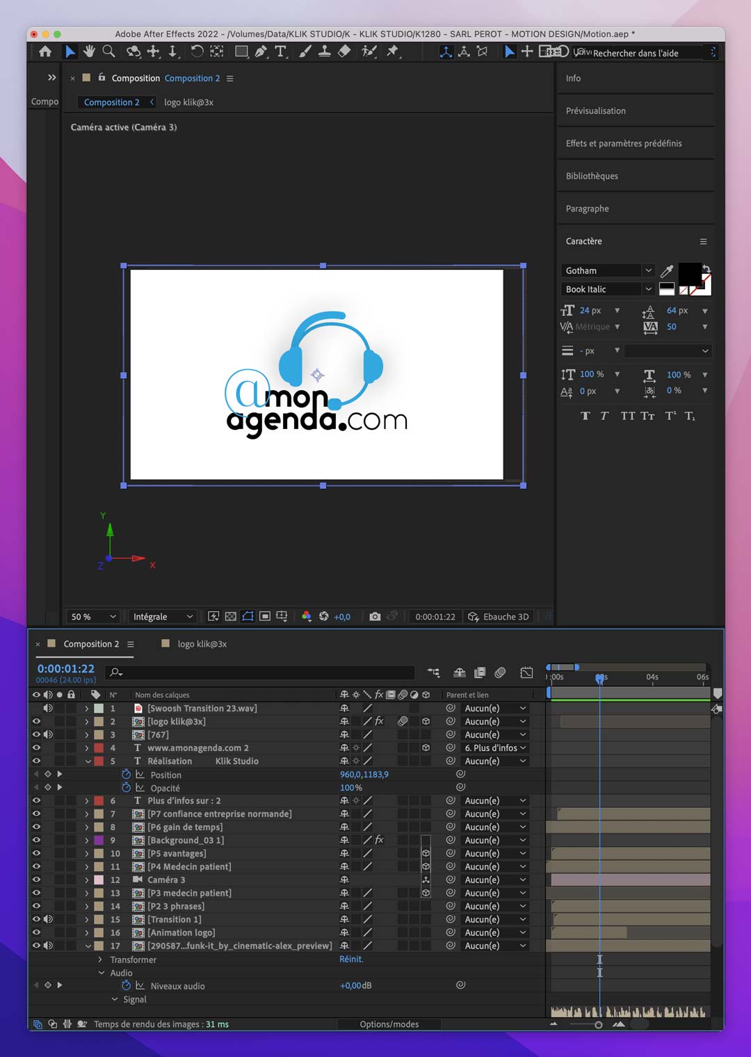Select the Zoom magnifier tool

point(109,51)
